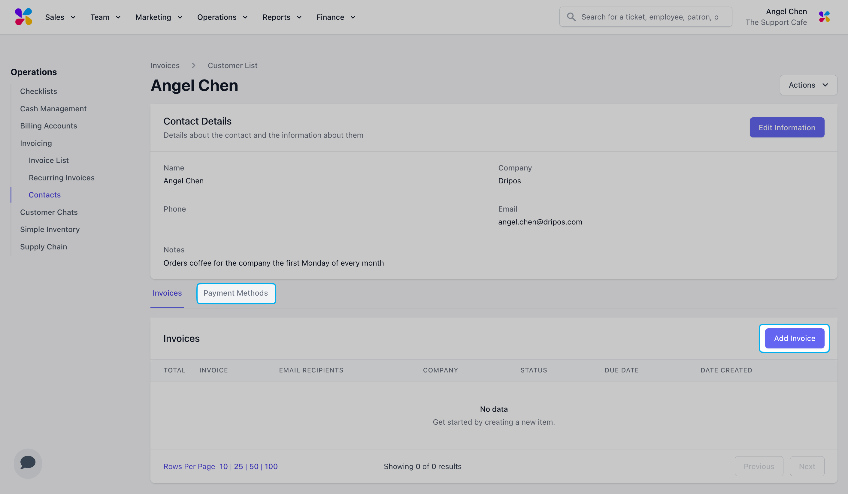
Task: Click the Next page button
Action: (807, 466)
